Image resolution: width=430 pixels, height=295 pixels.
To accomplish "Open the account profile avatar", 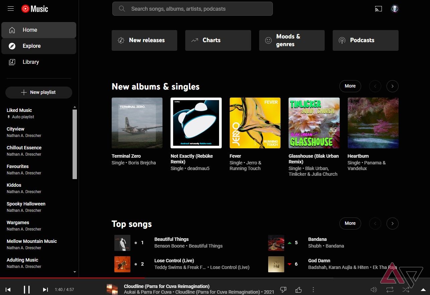I will [x=395, y=9].
